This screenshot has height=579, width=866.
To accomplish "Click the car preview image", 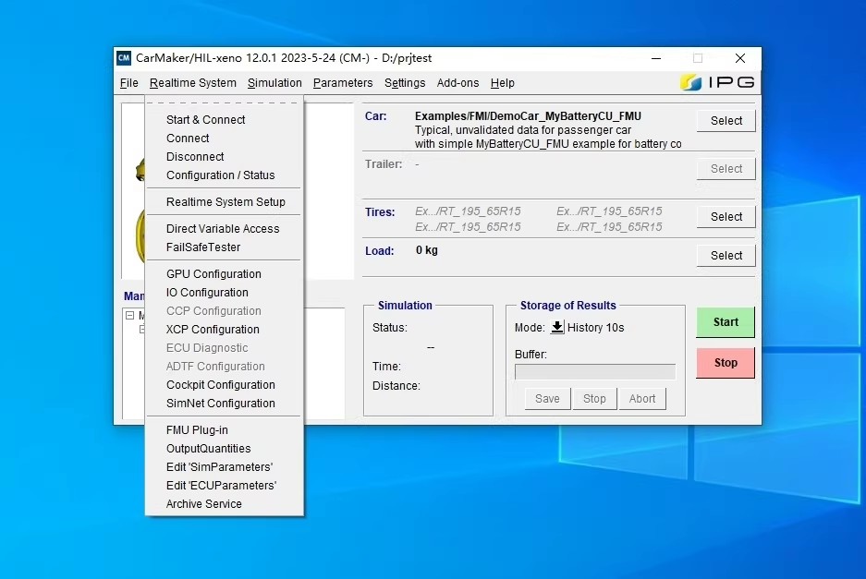I will [134, 191].
